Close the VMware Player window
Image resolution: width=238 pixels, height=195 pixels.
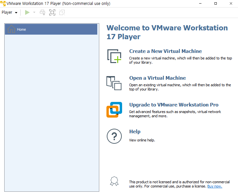coord(231,3)
